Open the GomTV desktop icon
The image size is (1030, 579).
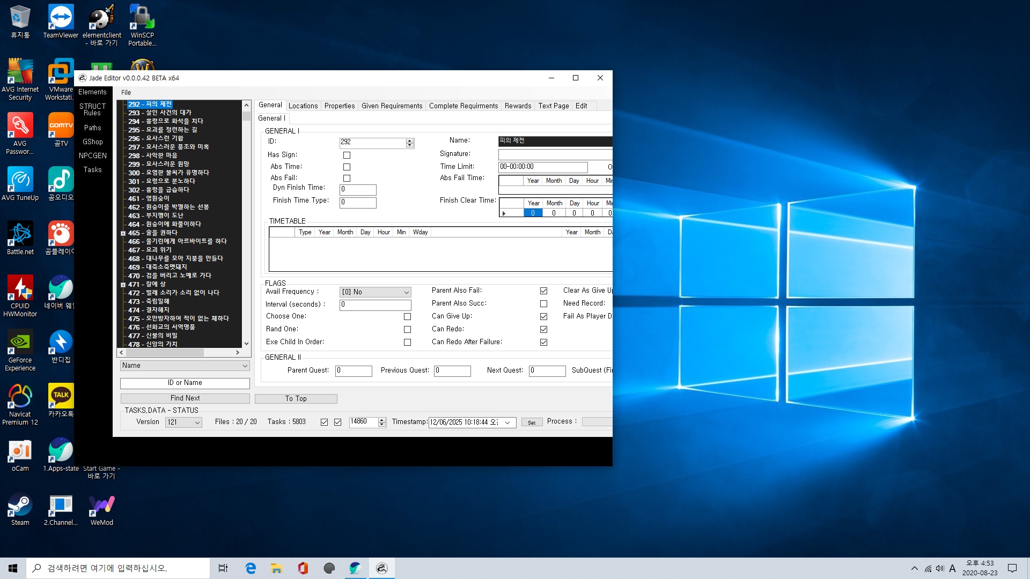[x=61, y=130]
